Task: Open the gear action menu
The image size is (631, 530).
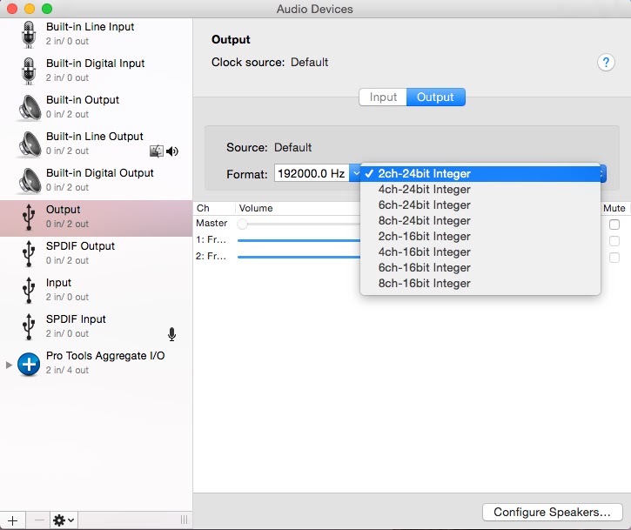Action: 64,520
